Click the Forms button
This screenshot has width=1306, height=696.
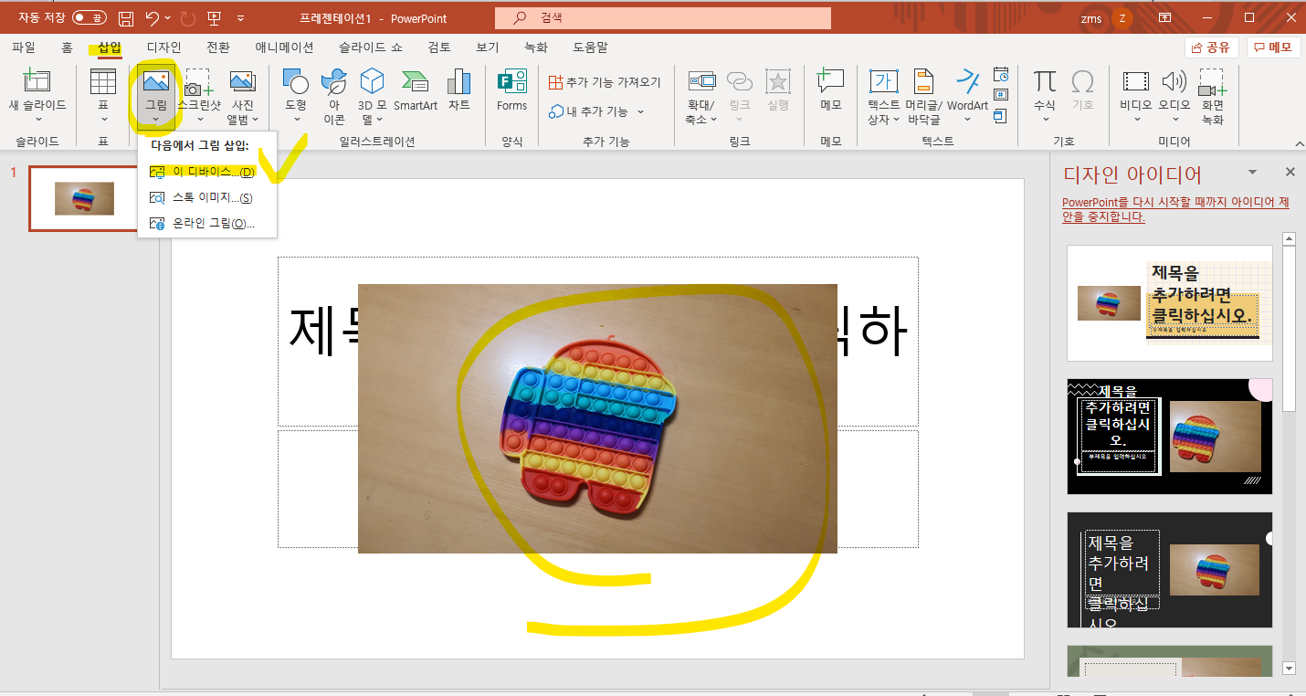[511, 90]
